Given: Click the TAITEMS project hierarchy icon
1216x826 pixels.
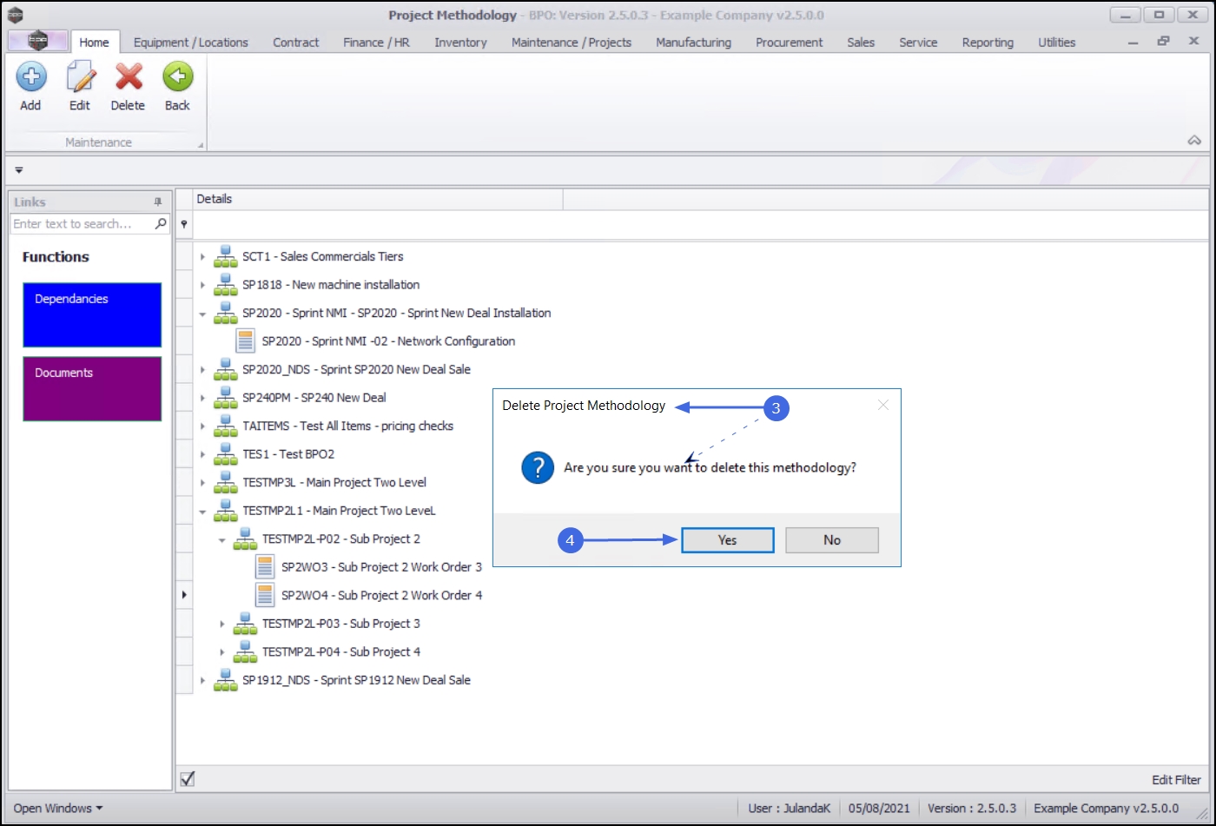Looking at the screenshot, I should click(x=226, y=426).
